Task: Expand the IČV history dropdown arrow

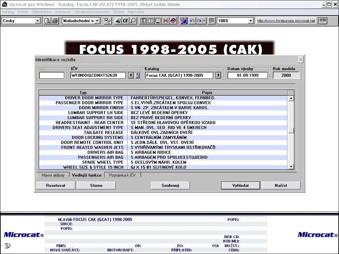Action: [x=131, y=75]
